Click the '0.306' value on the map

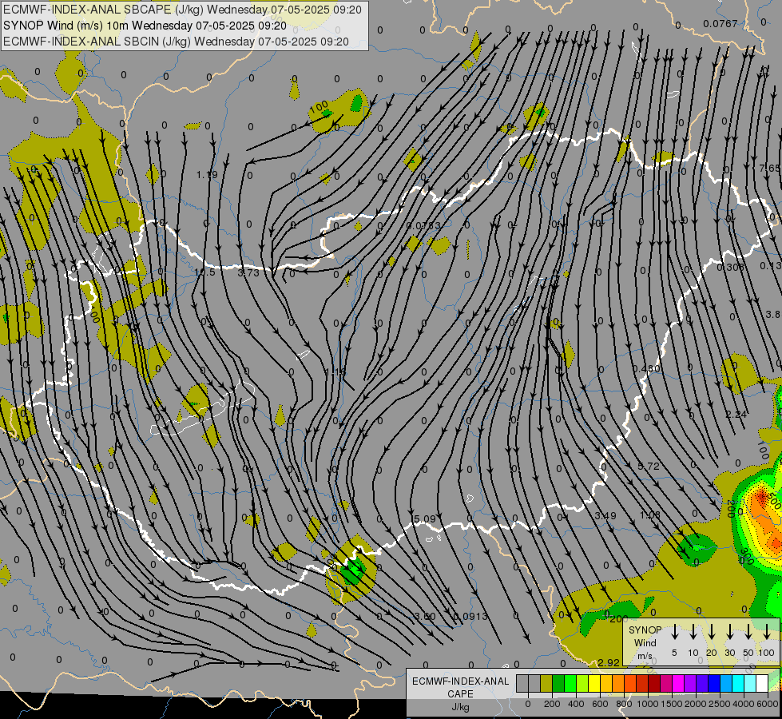[x=731, y=268]
